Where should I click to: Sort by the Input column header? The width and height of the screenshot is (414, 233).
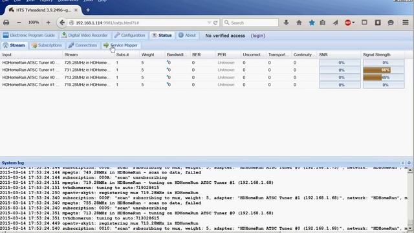point(31,54)
